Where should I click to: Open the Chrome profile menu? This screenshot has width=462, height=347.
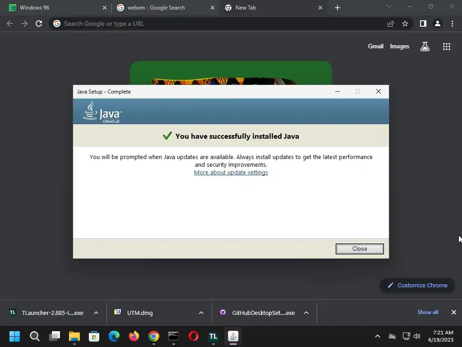(438, 23)
